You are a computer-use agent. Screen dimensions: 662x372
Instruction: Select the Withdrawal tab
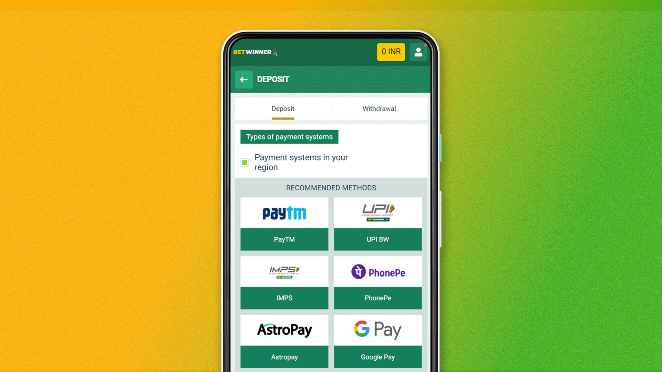click(x=379, y=108)
